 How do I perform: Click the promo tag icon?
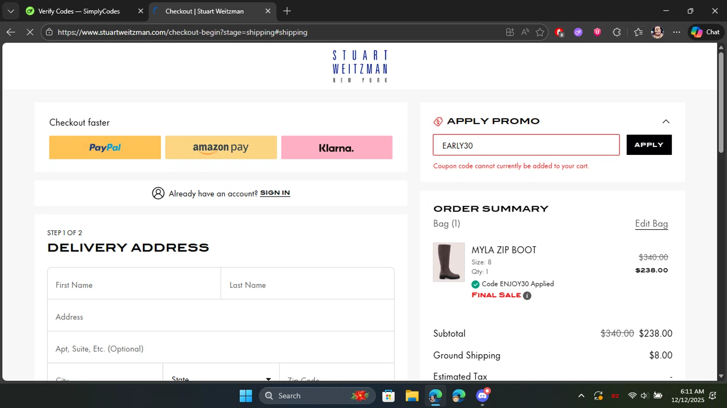[x=438, y=121]
